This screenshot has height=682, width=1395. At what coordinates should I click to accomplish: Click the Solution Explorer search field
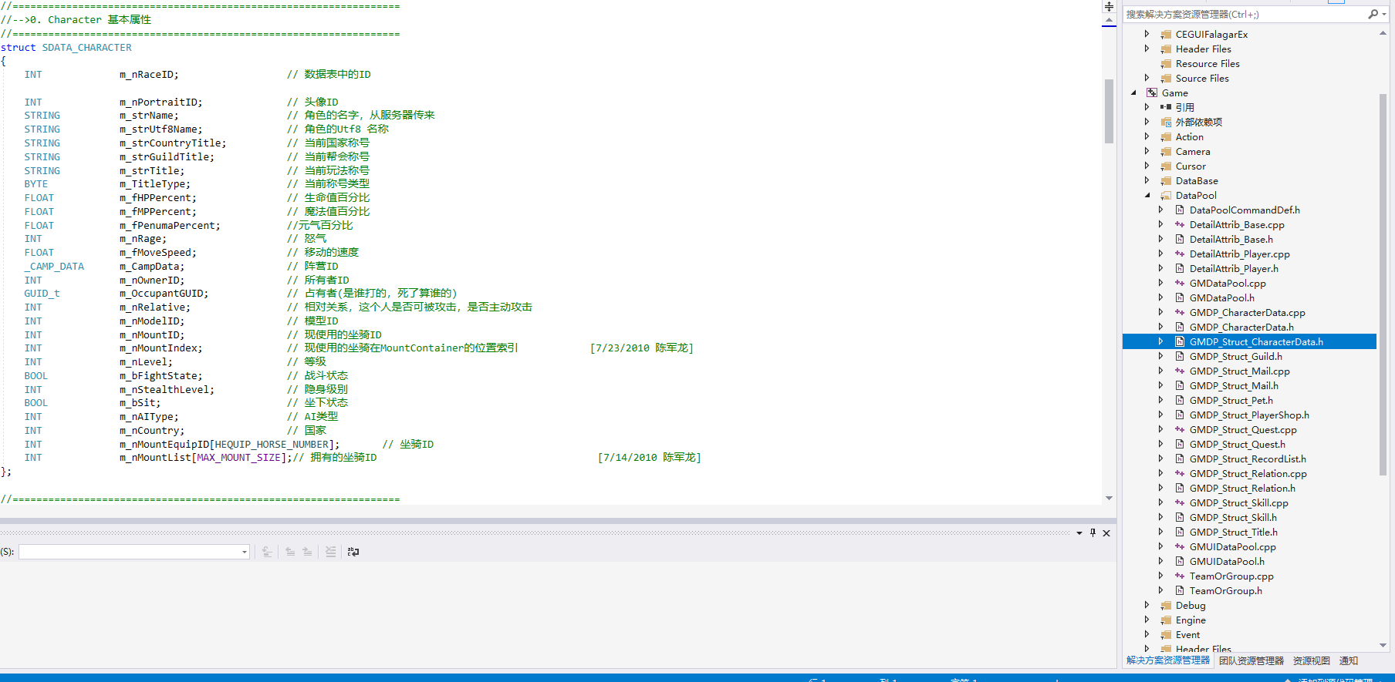[1242, 14]
